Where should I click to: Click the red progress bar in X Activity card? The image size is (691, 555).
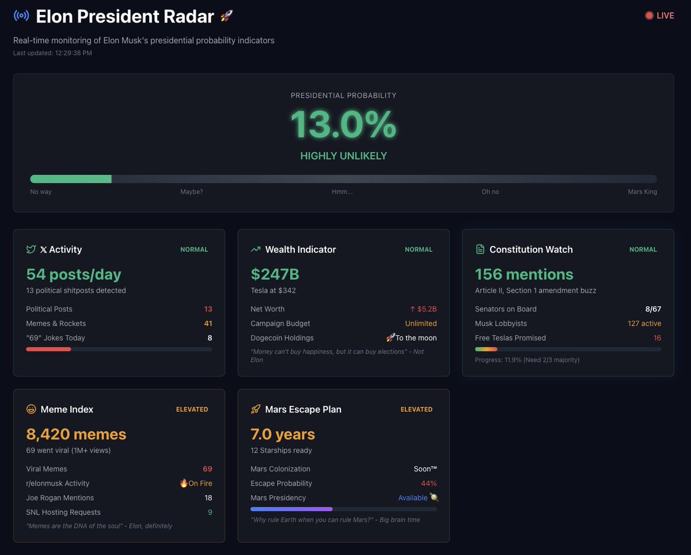tap(119, 349)
